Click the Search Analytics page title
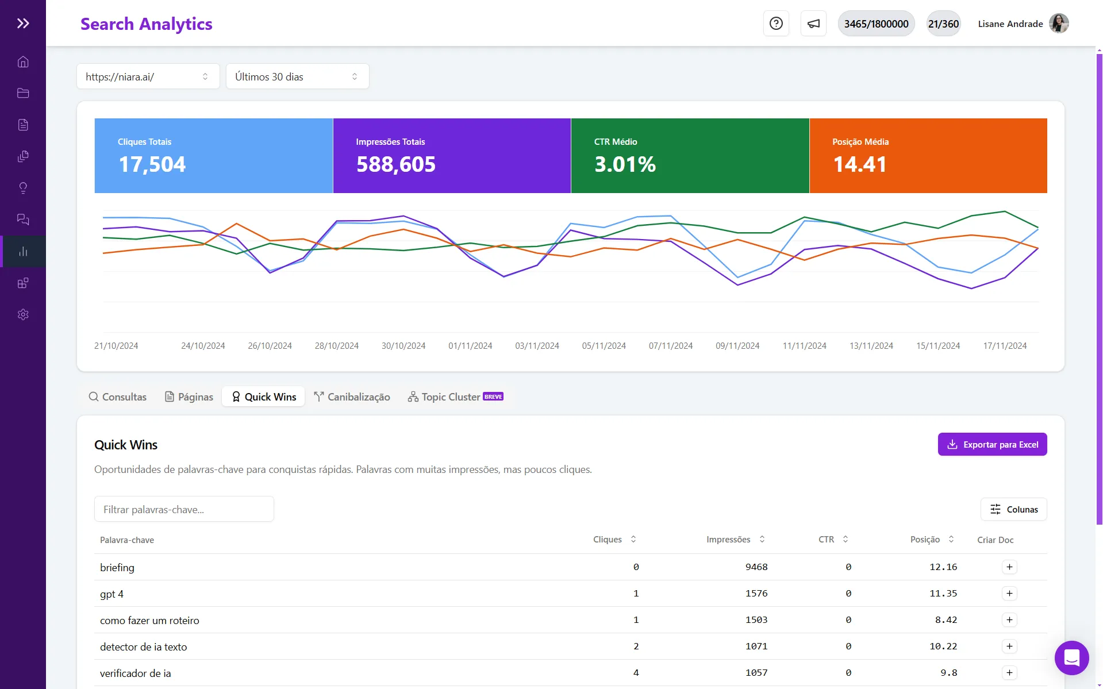 146,24
